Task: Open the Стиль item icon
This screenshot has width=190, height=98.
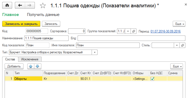Action: [182, 45]
